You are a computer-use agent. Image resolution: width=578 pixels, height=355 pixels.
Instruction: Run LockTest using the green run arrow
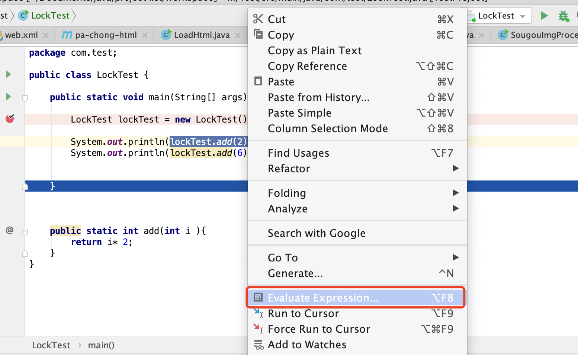point(544,16)
